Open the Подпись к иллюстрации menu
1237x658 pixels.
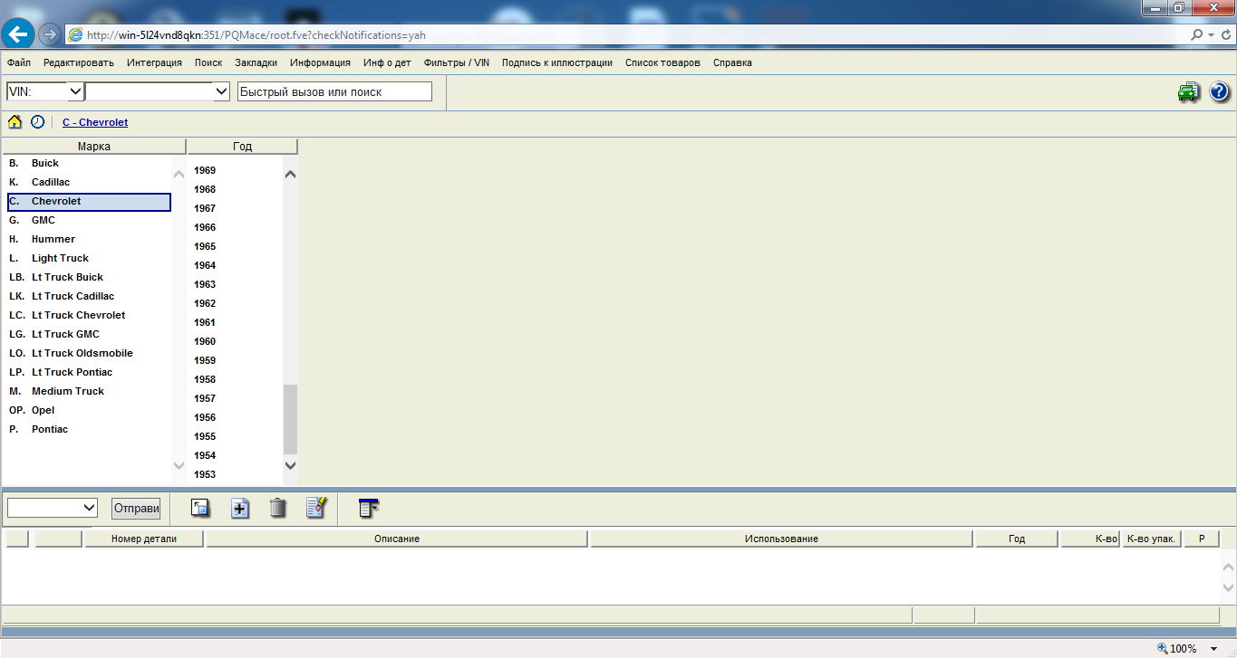[557, 62]
